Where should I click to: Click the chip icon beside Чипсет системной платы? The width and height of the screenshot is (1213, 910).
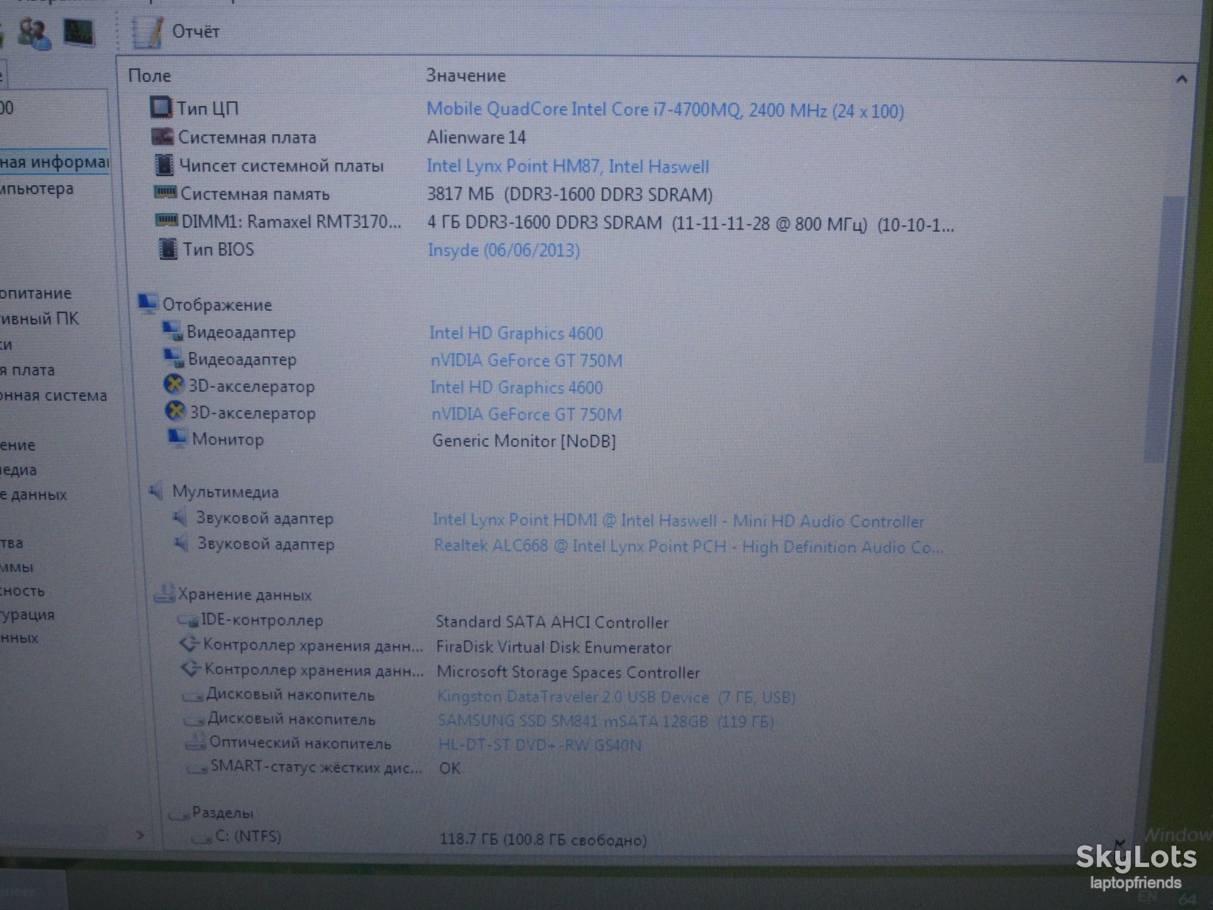pos(164,165)
